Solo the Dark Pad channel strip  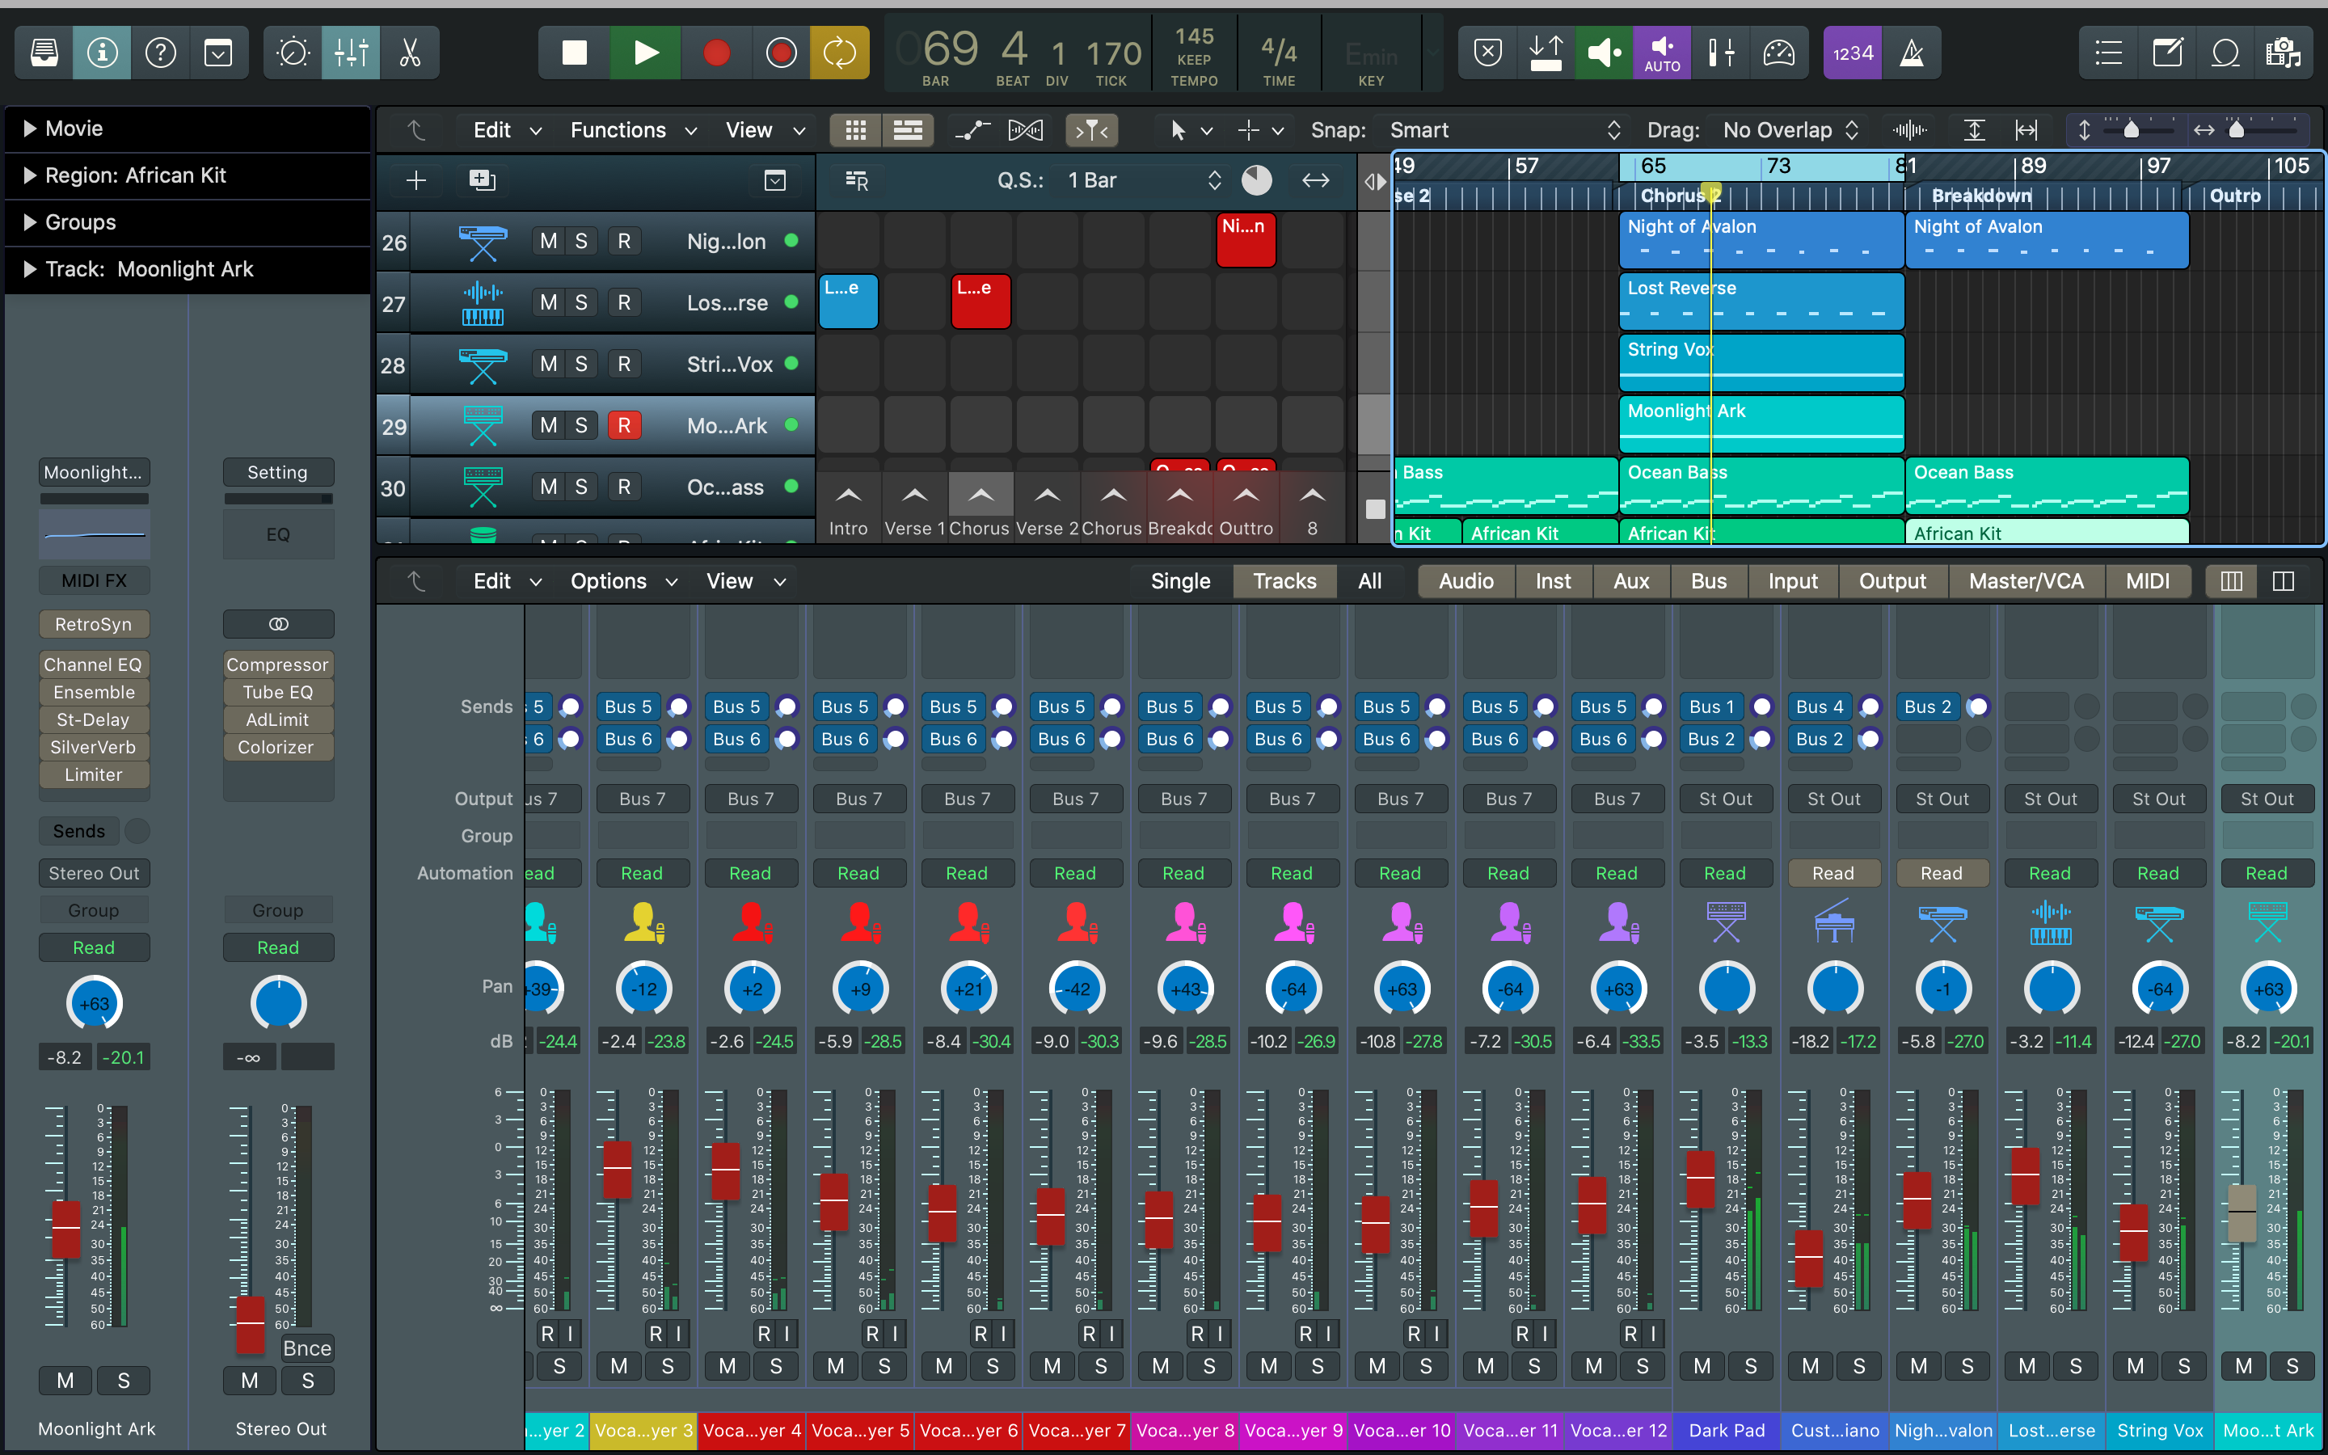1750,1365
